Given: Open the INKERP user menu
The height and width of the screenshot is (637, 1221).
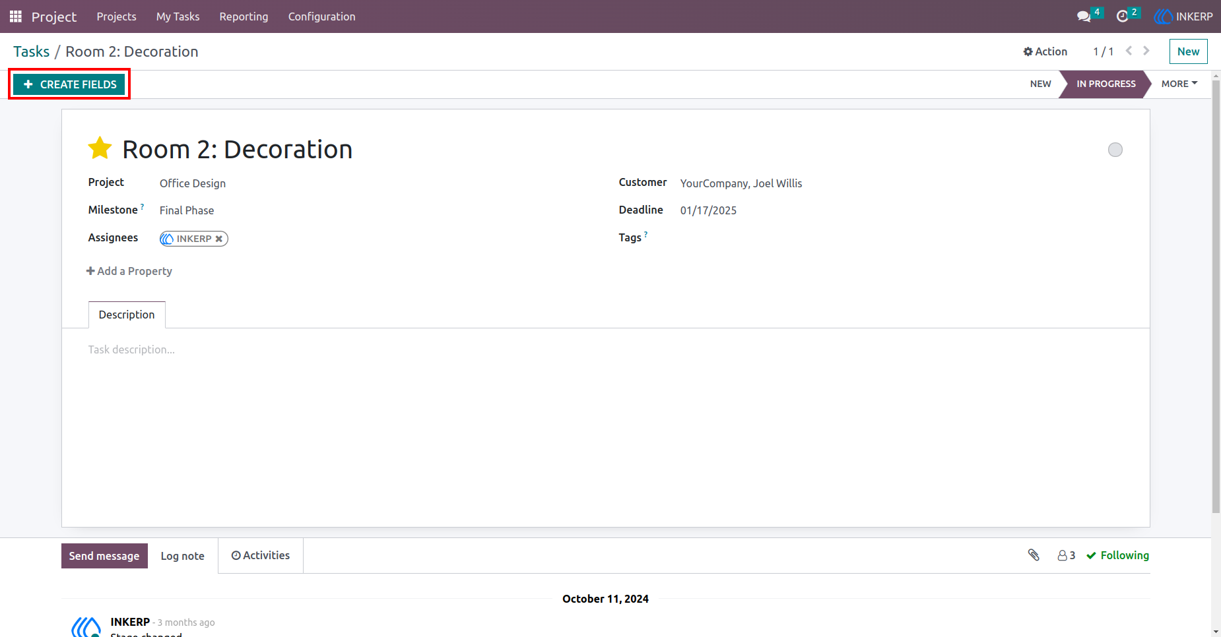Looking at the screenshot, I should [x=1183, y=16].
